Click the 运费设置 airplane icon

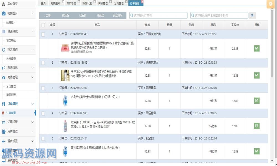click(x=4, y=141)
